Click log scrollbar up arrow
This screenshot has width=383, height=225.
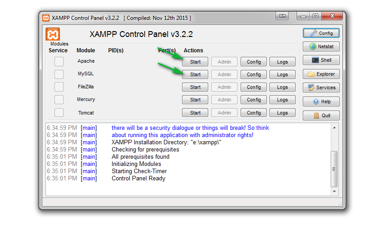[x=334, y=128]
